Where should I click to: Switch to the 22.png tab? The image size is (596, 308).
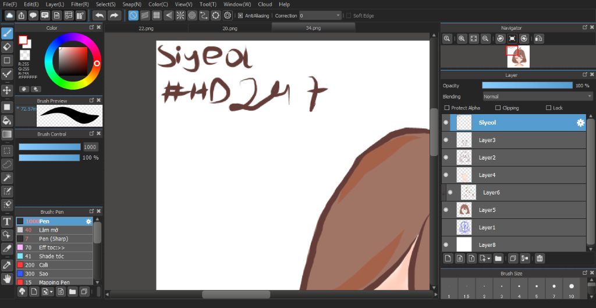(146, 28)
